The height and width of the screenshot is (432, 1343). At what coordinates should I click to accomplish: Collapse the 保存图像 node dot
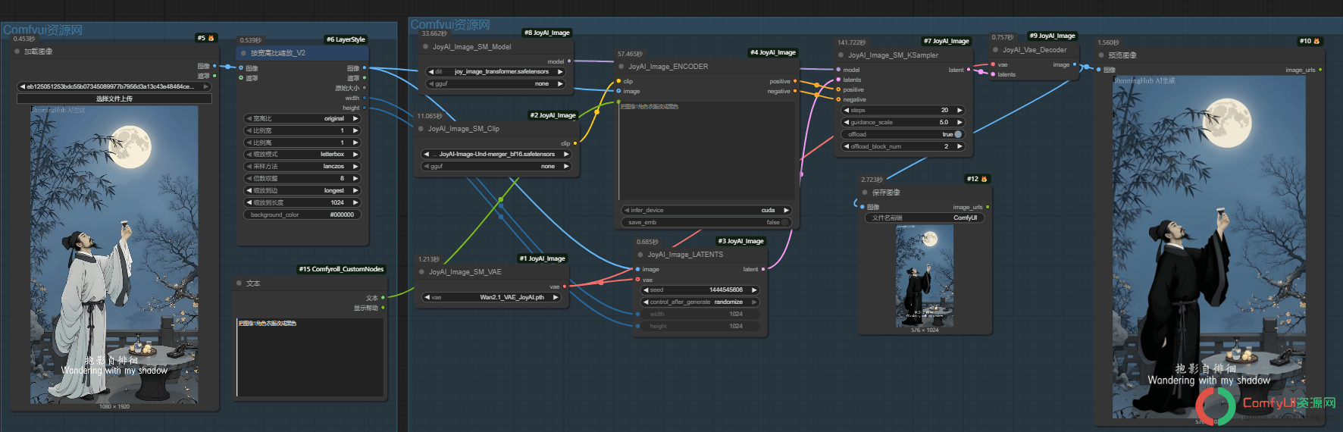click(865, 193)
